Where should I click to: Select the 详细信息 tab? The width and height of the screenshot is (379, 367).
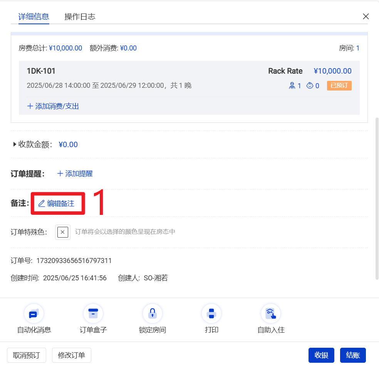34,17
